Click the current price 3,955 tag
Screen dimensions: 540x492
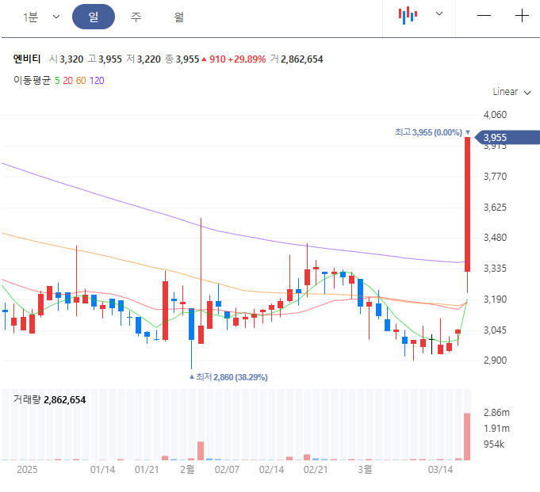(x=507, y=137)
